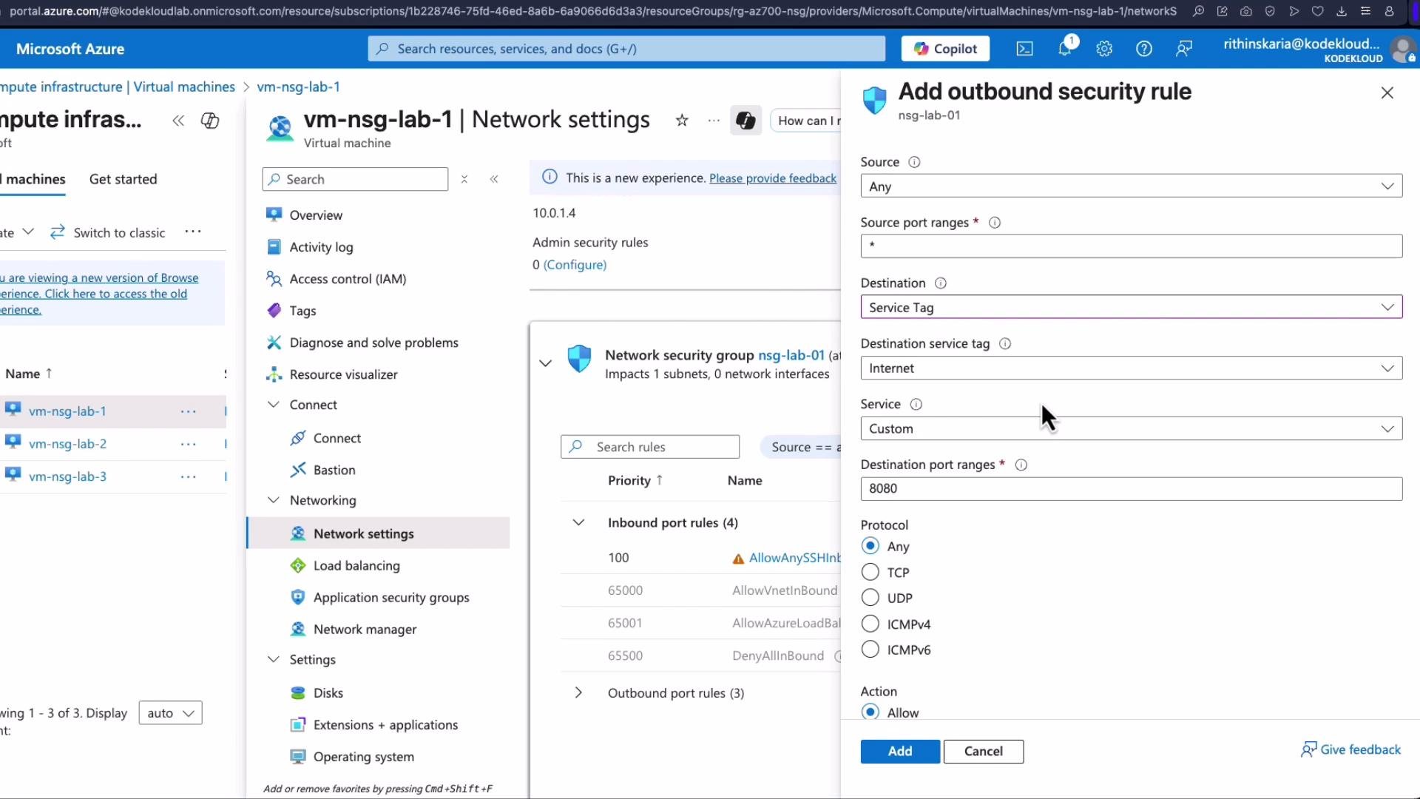Open Destination dropdown showing Service Tag
The width and height of the screenshot is (1420, 799).
(x=1131, y=307)
